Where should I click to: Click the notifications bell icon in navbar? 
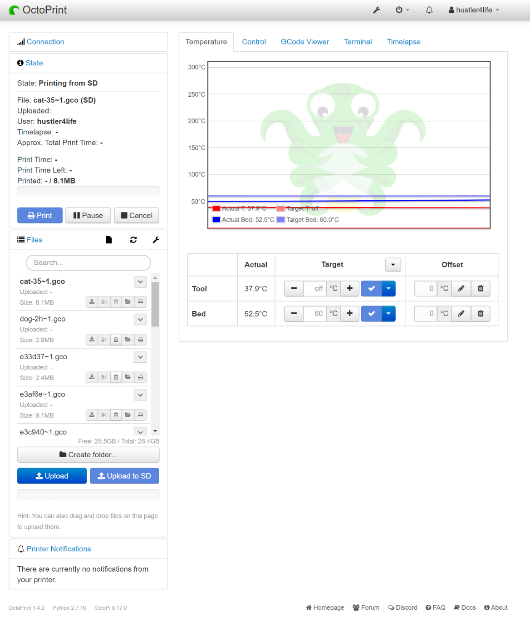click(429, 10)
